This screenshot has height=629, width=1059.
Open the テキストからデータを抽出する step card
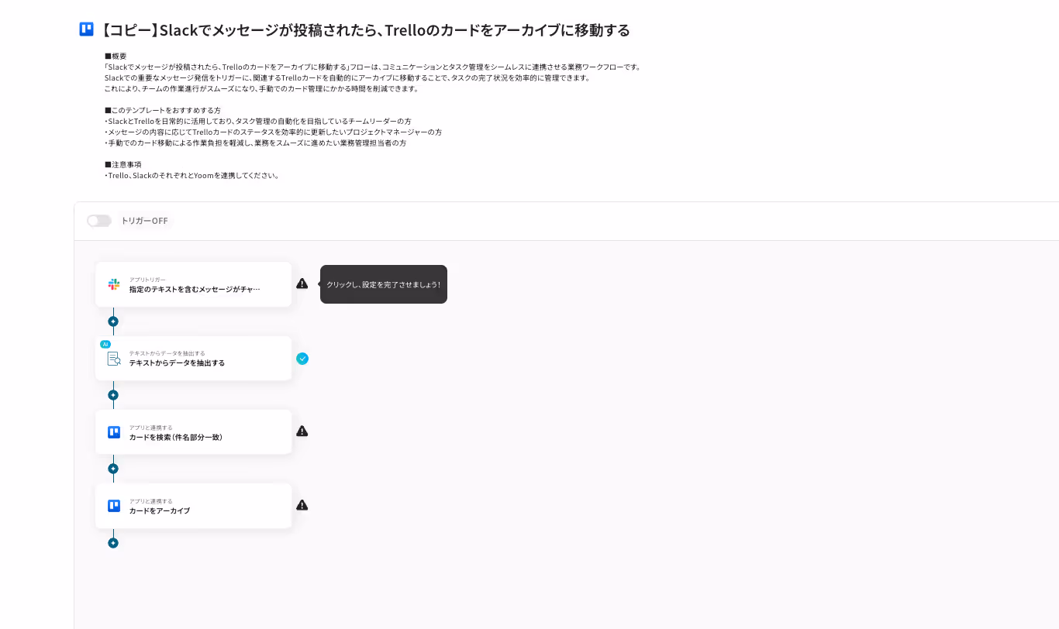click(193, 358)
